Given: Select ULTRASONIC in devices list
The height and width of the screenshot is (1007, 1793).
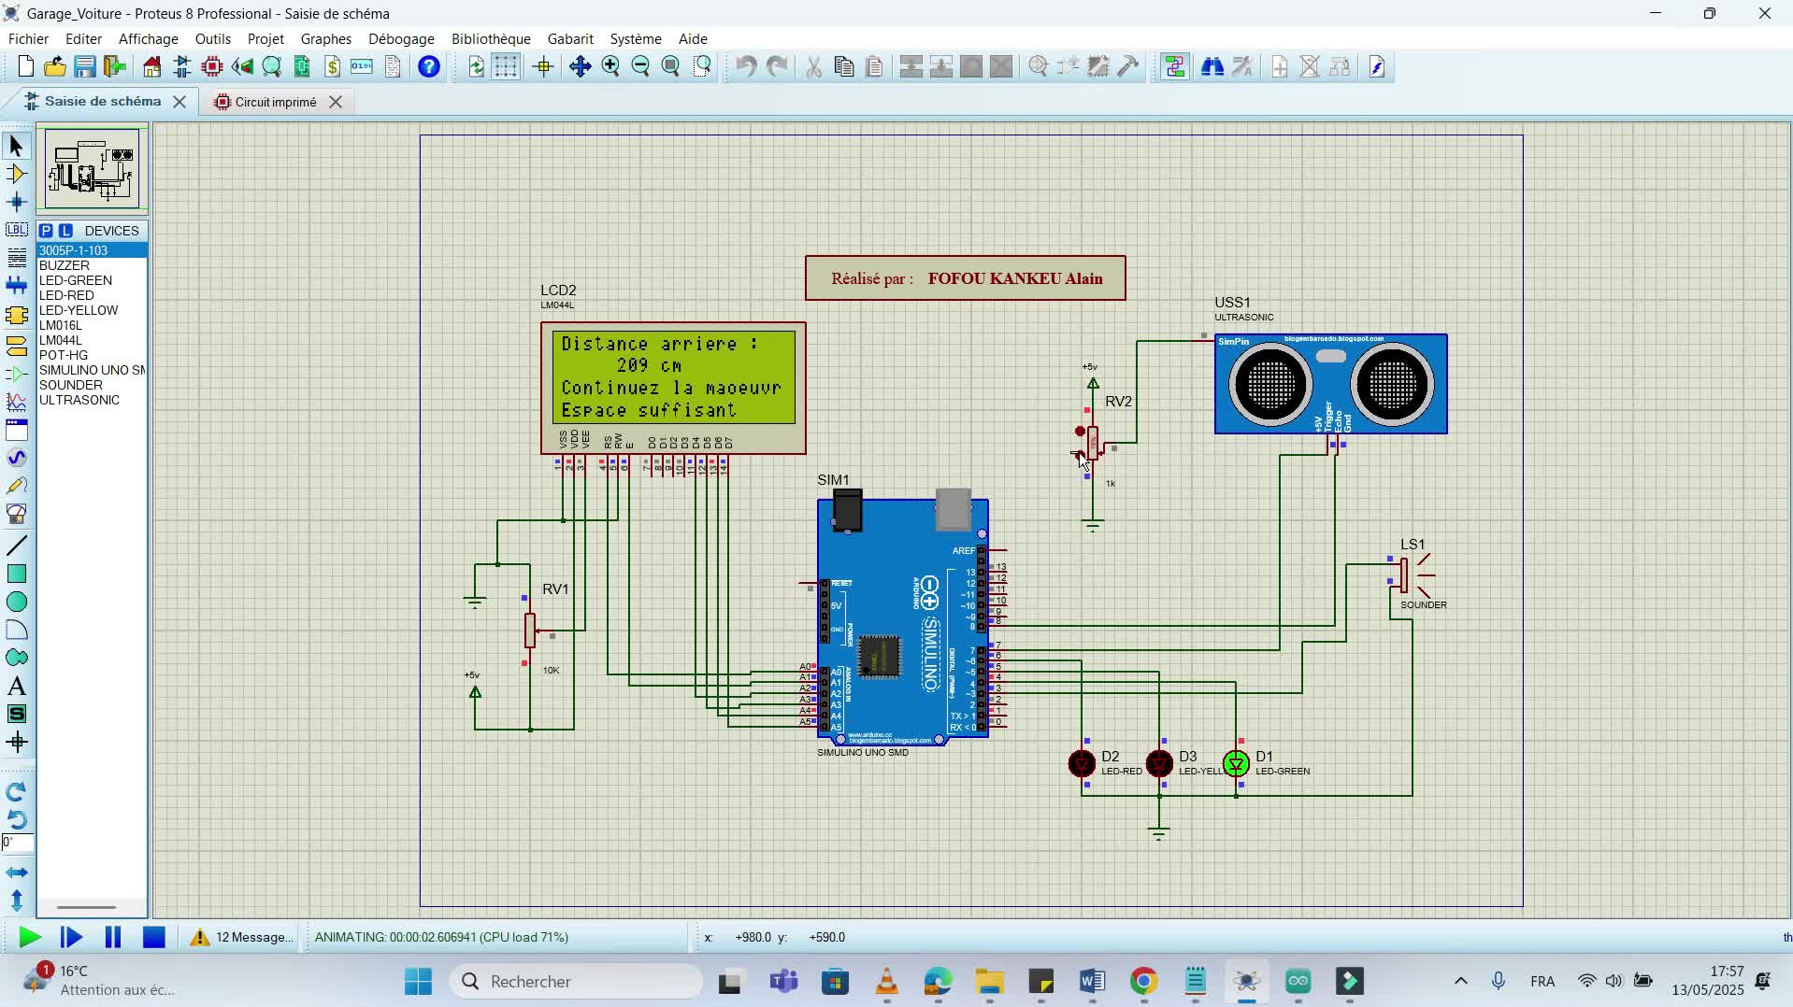Looking at the screenshot, I should click(92, 400).
